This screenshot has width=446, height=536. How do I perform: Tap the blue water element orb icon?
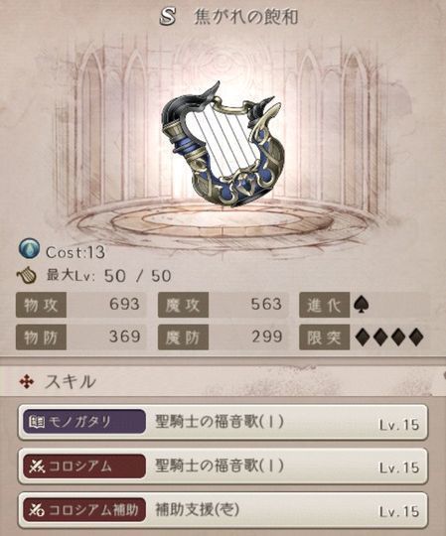click(x=29, y=248)
